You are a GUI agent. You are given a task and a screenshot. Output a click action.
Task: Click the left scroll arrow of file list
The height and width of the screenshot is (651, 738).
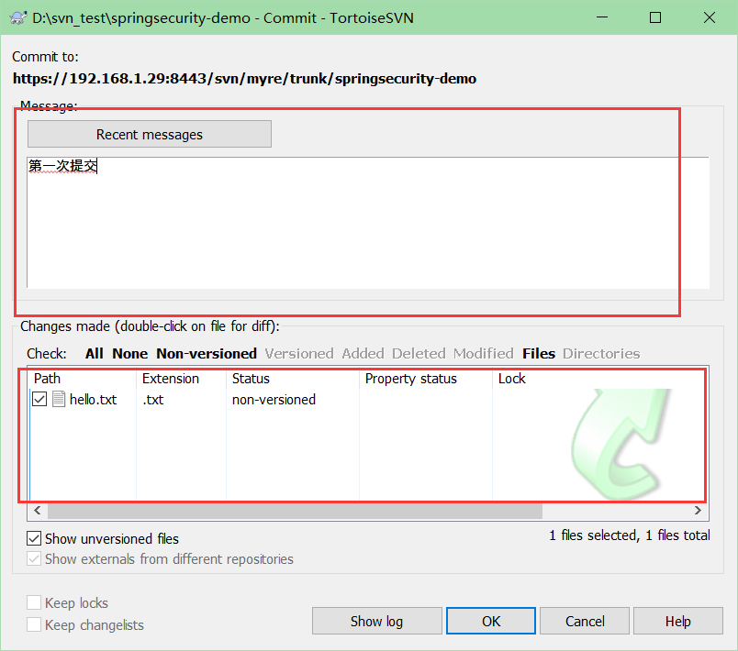[38, 511]
